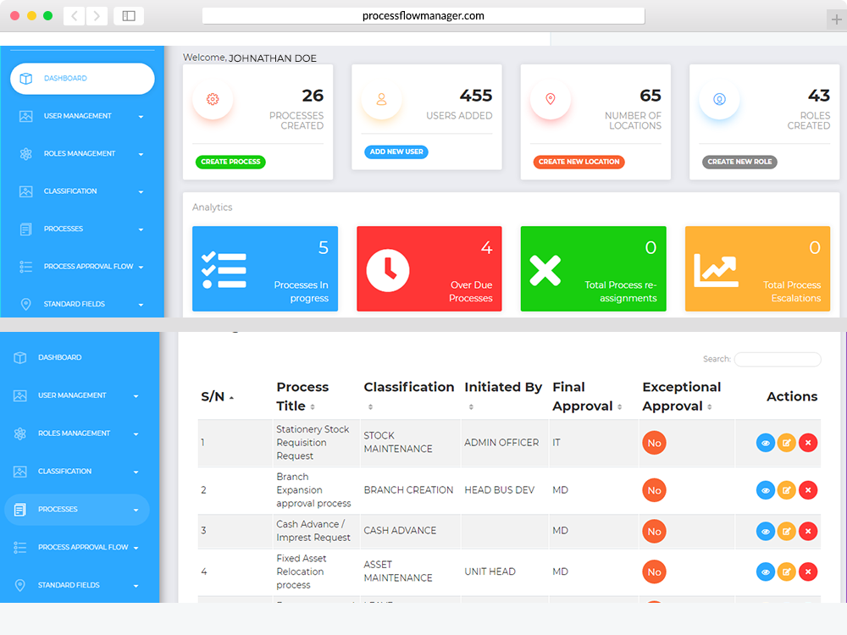Edit the Stationery Stock Requisition Request row
Screen dimensions: 847x635
pyautogui.click(x=787, y=444)
